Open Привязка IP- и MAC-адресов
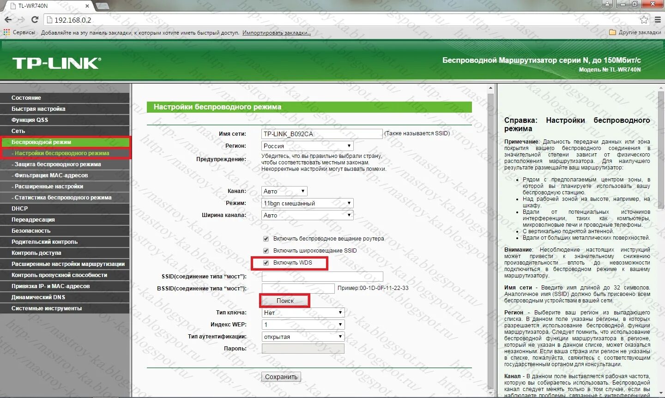The image size is (665, 398). click(x=65, y=286)
